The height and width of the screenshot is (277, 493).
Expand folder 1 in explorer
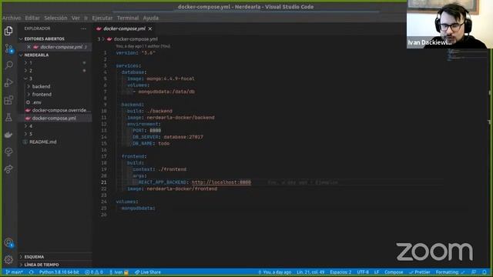pos(31,63)
